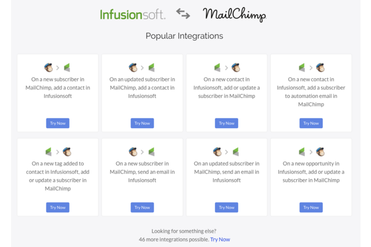Click the arrow chevron in the new tag card
Image resolution: width=371 pixels, height=247 pixels.
point(57,152)
